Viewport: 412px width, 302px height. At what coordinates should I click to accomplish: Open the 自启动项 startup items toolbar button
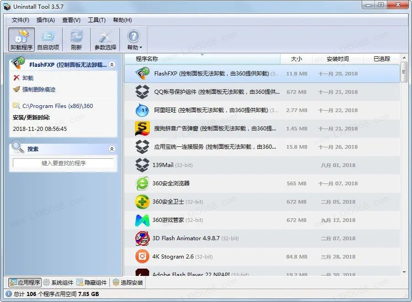coord(49,40)
